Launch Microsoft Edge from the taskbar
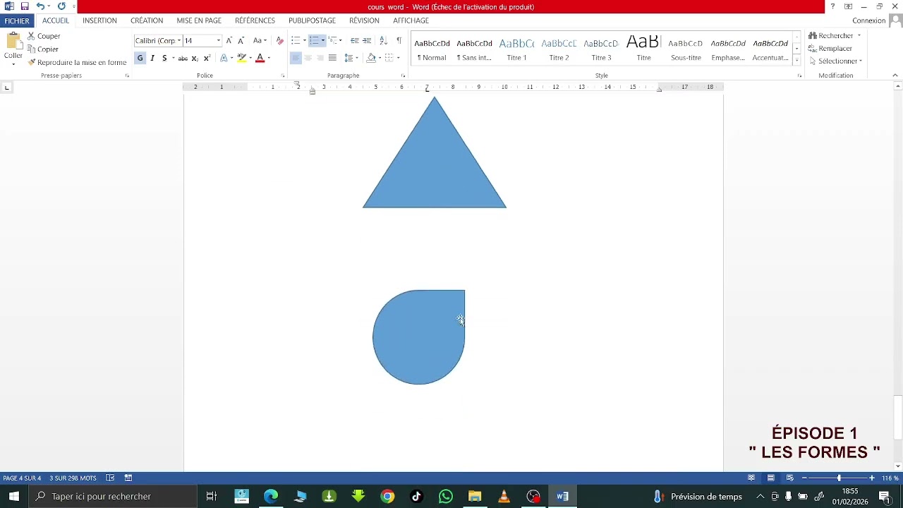This screenshot has height=508, width=903. tap(271, 496)
